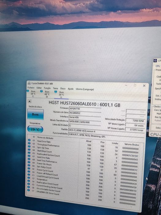This screenshot has width=161, height=215.
Task: Click the Limite column header
Action: tap(115, 143)
